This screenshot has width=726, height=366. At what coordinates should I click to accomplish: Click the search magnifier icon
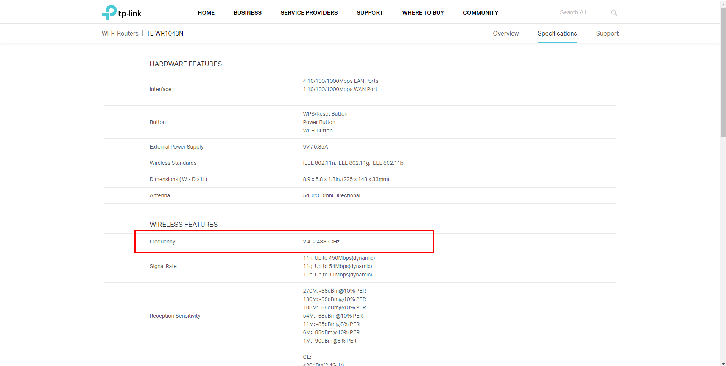[614, 13]
